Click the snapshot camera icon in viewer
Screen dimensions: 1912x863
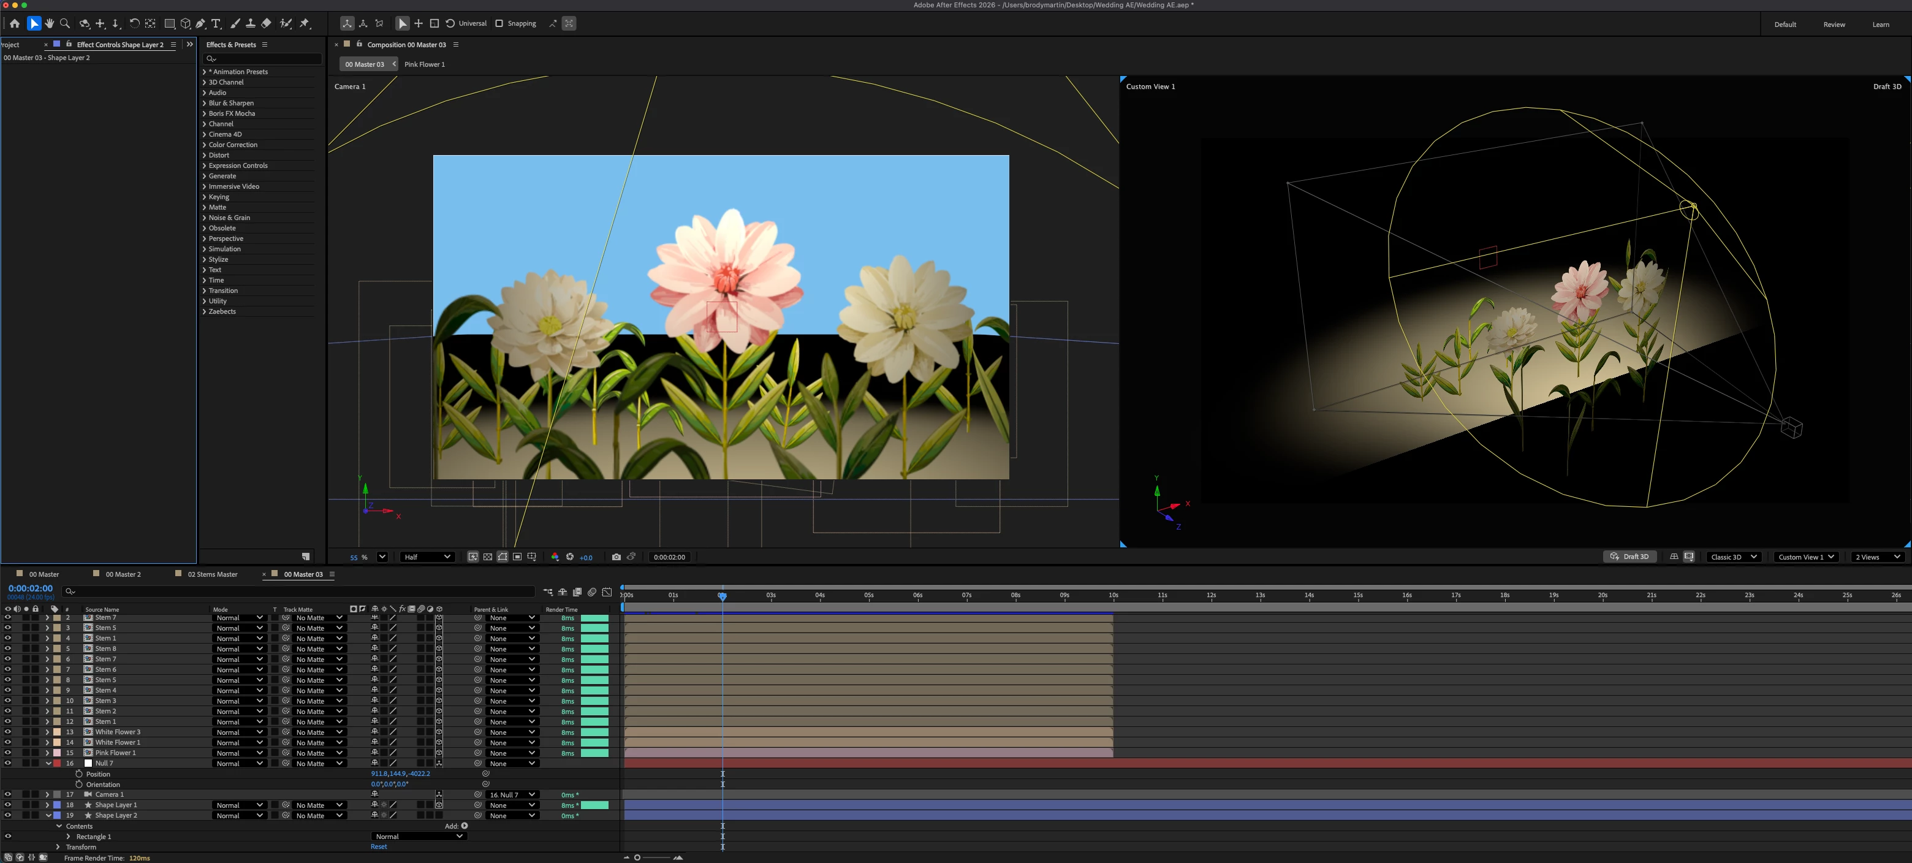coord(616,557)
